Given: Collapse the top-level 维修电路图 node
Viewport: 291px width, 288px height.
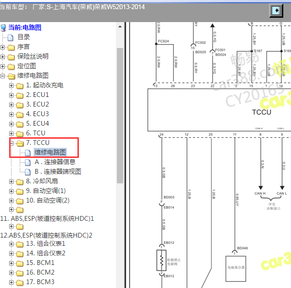Looking at the screenshot, I should (2, 76).
